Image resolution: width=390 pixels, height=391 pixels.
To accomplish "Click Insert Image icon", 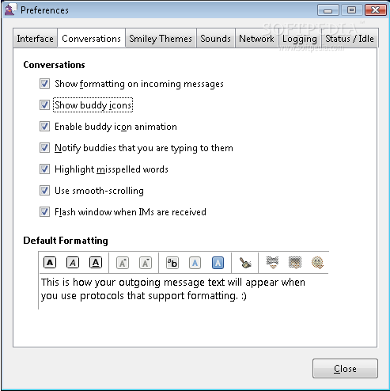I will click(x=295, y=263).
